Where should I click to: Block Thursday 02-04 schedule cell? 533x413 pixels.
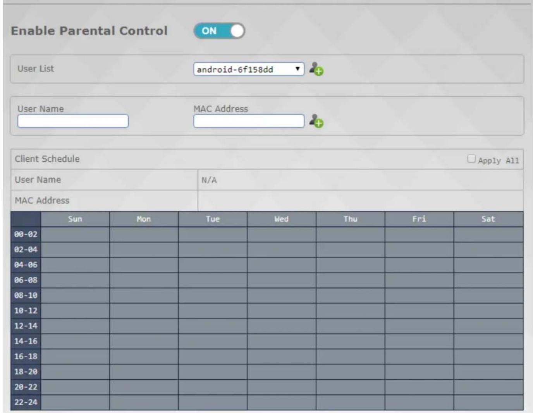click(350, 250)
